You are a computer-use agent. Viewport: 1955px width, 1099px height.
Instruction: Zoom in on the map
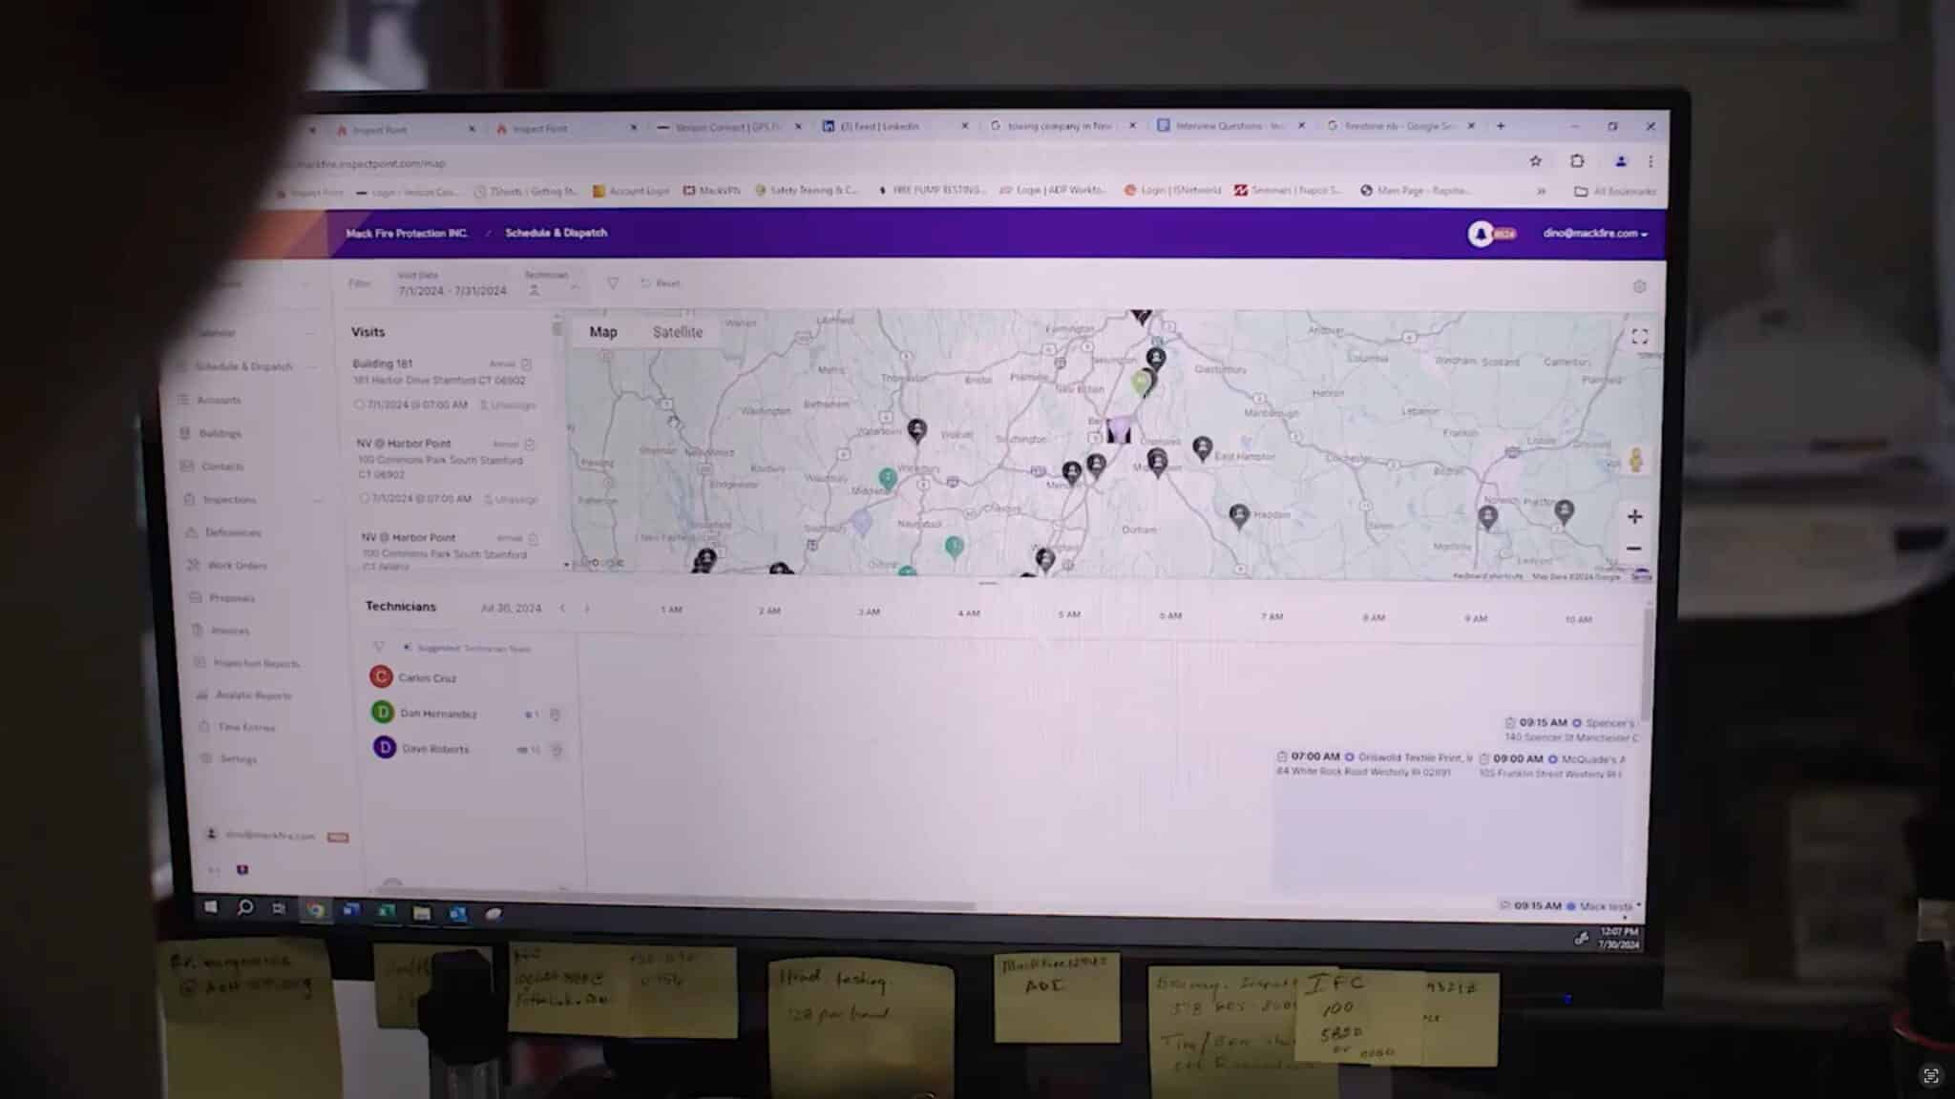pyautogui.click(x=1634, y=516)
